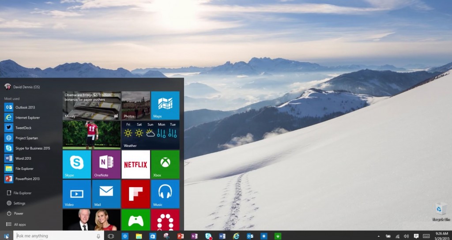Click the 9:26 AM clock and date
This screenshot has height=240, width=452.
point(441,236)
